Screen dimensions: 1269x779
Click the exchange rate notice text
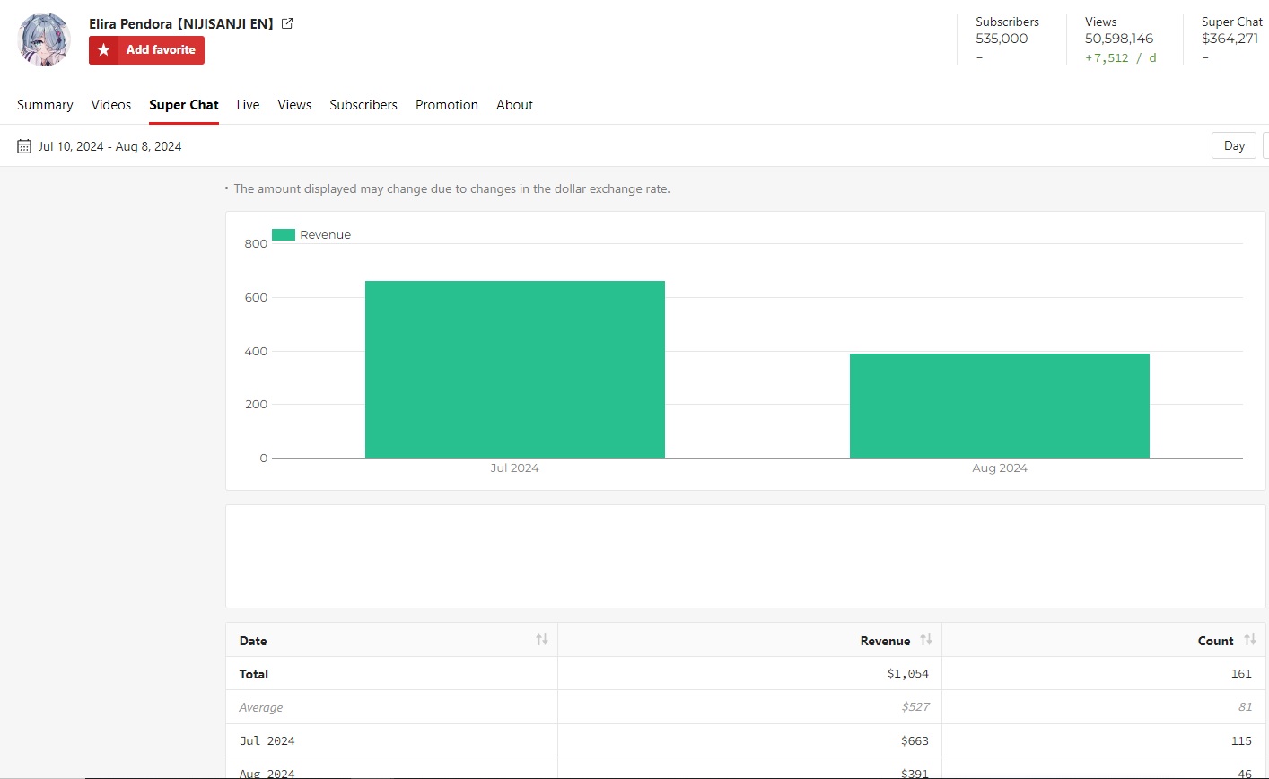click(451, 189)
